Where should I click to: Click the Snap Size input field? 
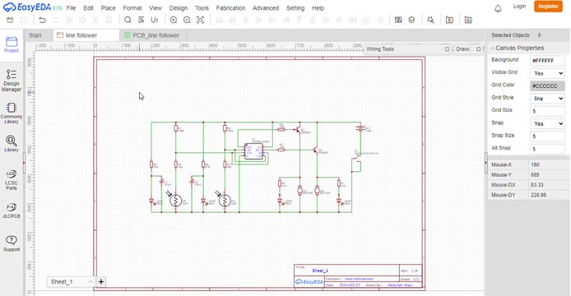point(547,136)
